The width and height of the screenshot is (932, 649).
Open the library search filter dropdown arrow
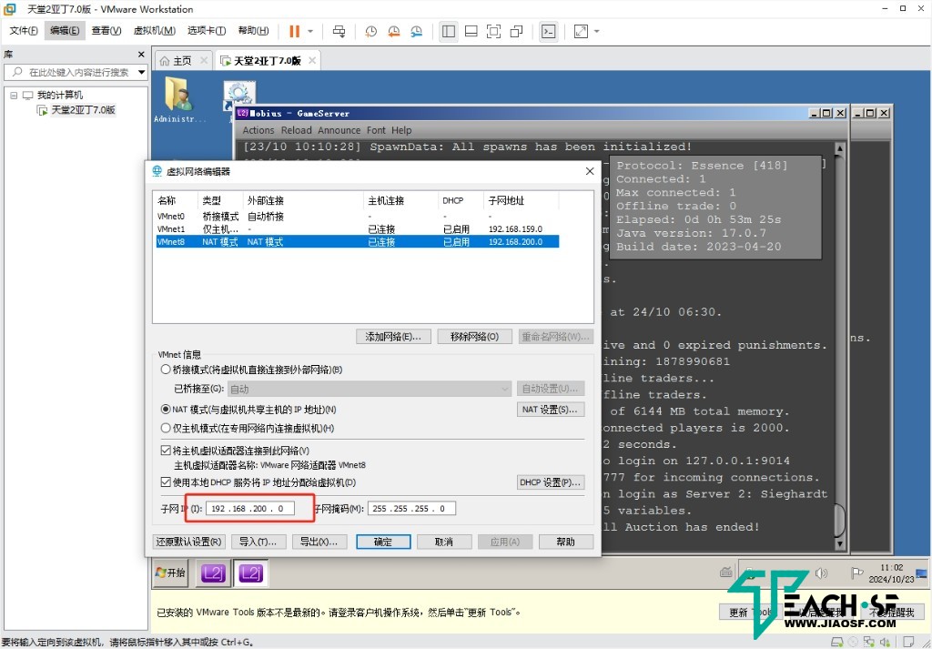[x=141, y=73]
